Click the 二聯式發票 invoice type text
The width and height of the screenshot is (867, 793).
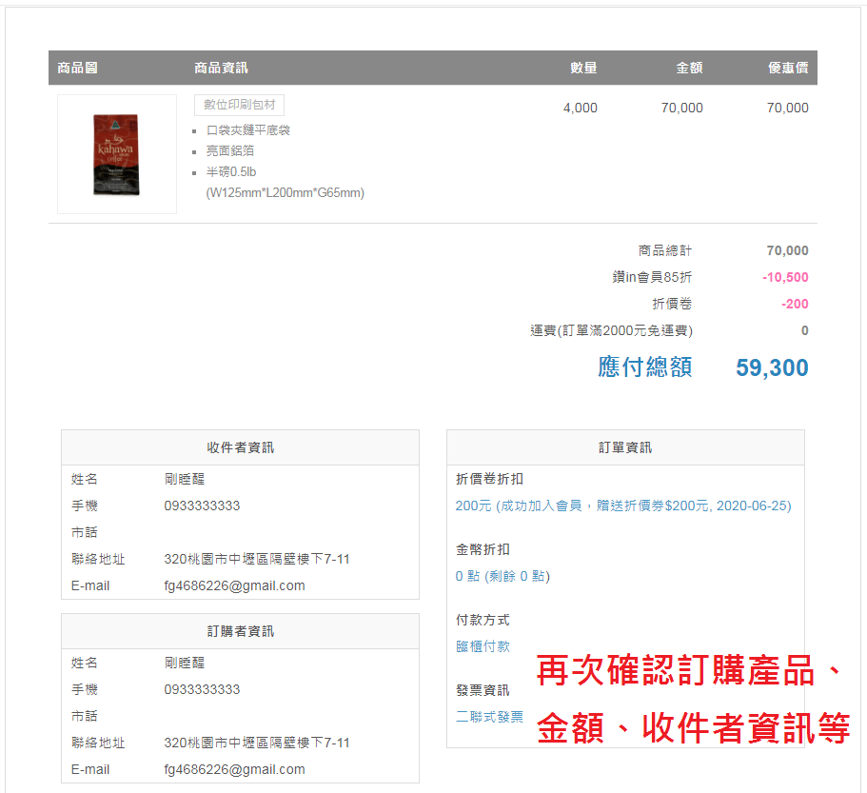[x=489, y=717]
